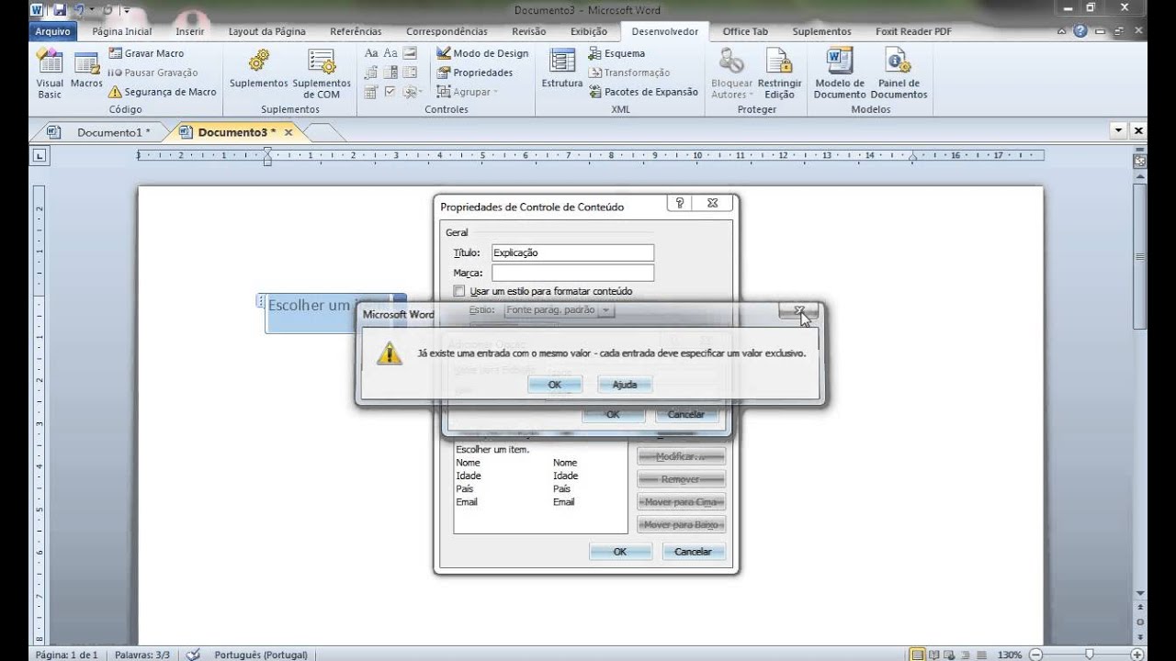Insert plain text content control
The image size is (1176, 661).
390,53
